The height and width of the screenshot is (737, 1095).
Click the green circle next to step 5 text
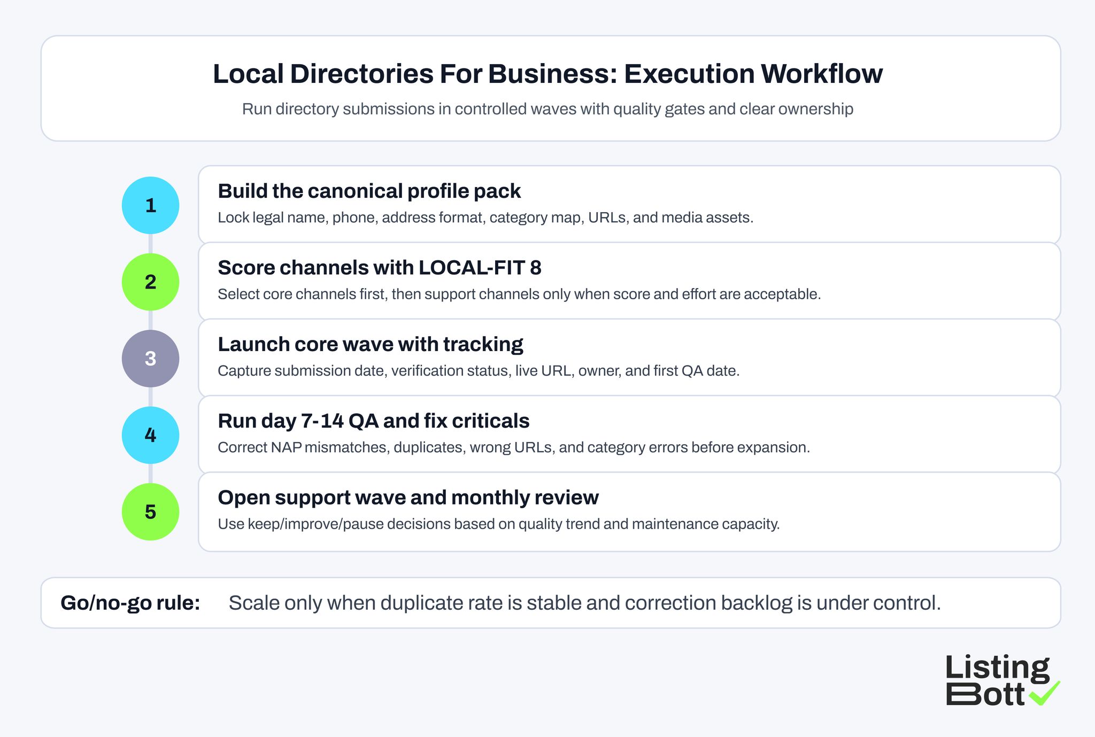point(151,511)
